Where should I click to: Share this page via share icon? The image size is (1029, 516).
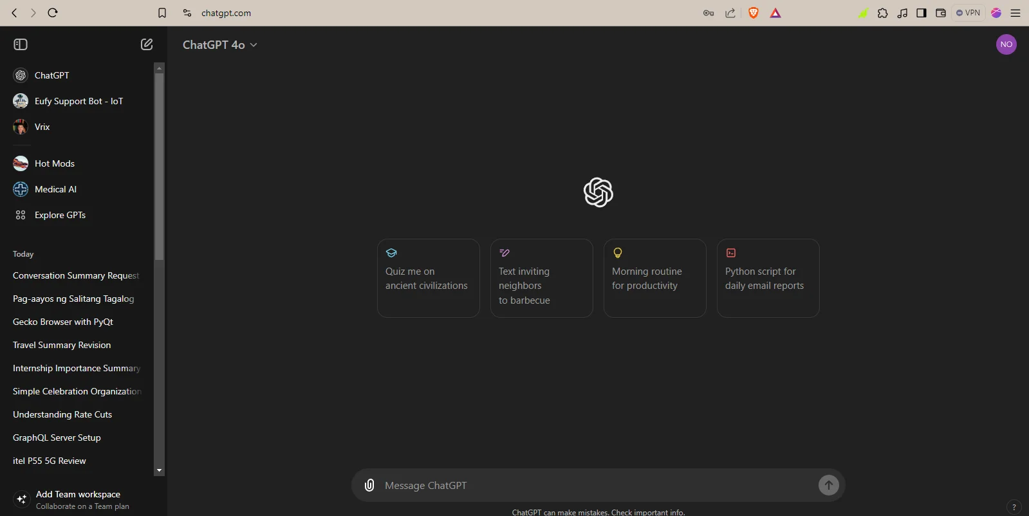(x=730, y=13)
